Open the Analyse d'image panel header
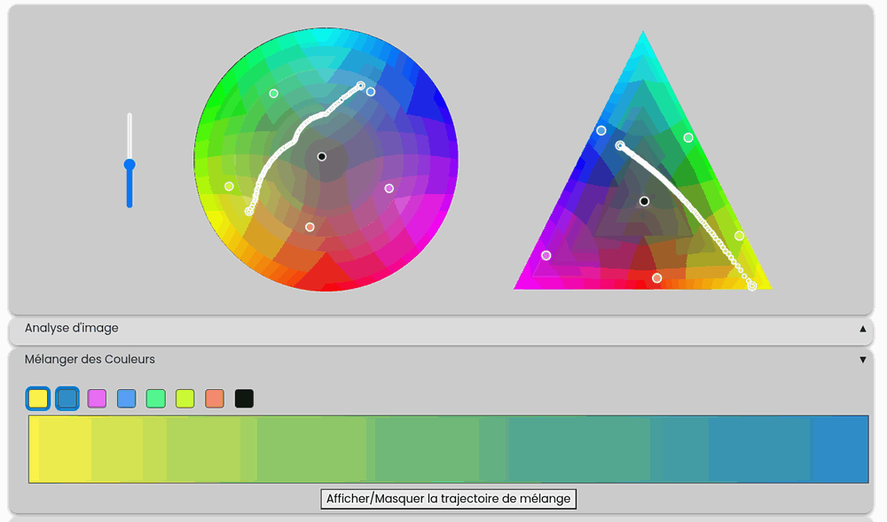The image size is (887, 522). coord(71,329)
